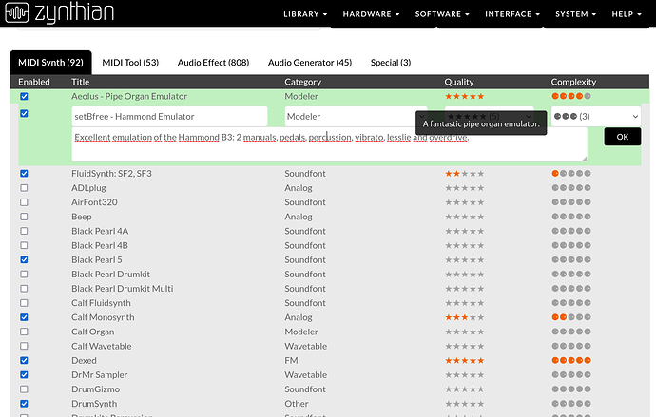Click the Hammond B3 description text area

(330, 144)
